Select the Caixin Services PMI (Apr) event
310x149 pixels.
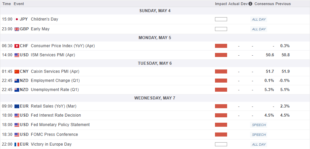pos(51,71)
